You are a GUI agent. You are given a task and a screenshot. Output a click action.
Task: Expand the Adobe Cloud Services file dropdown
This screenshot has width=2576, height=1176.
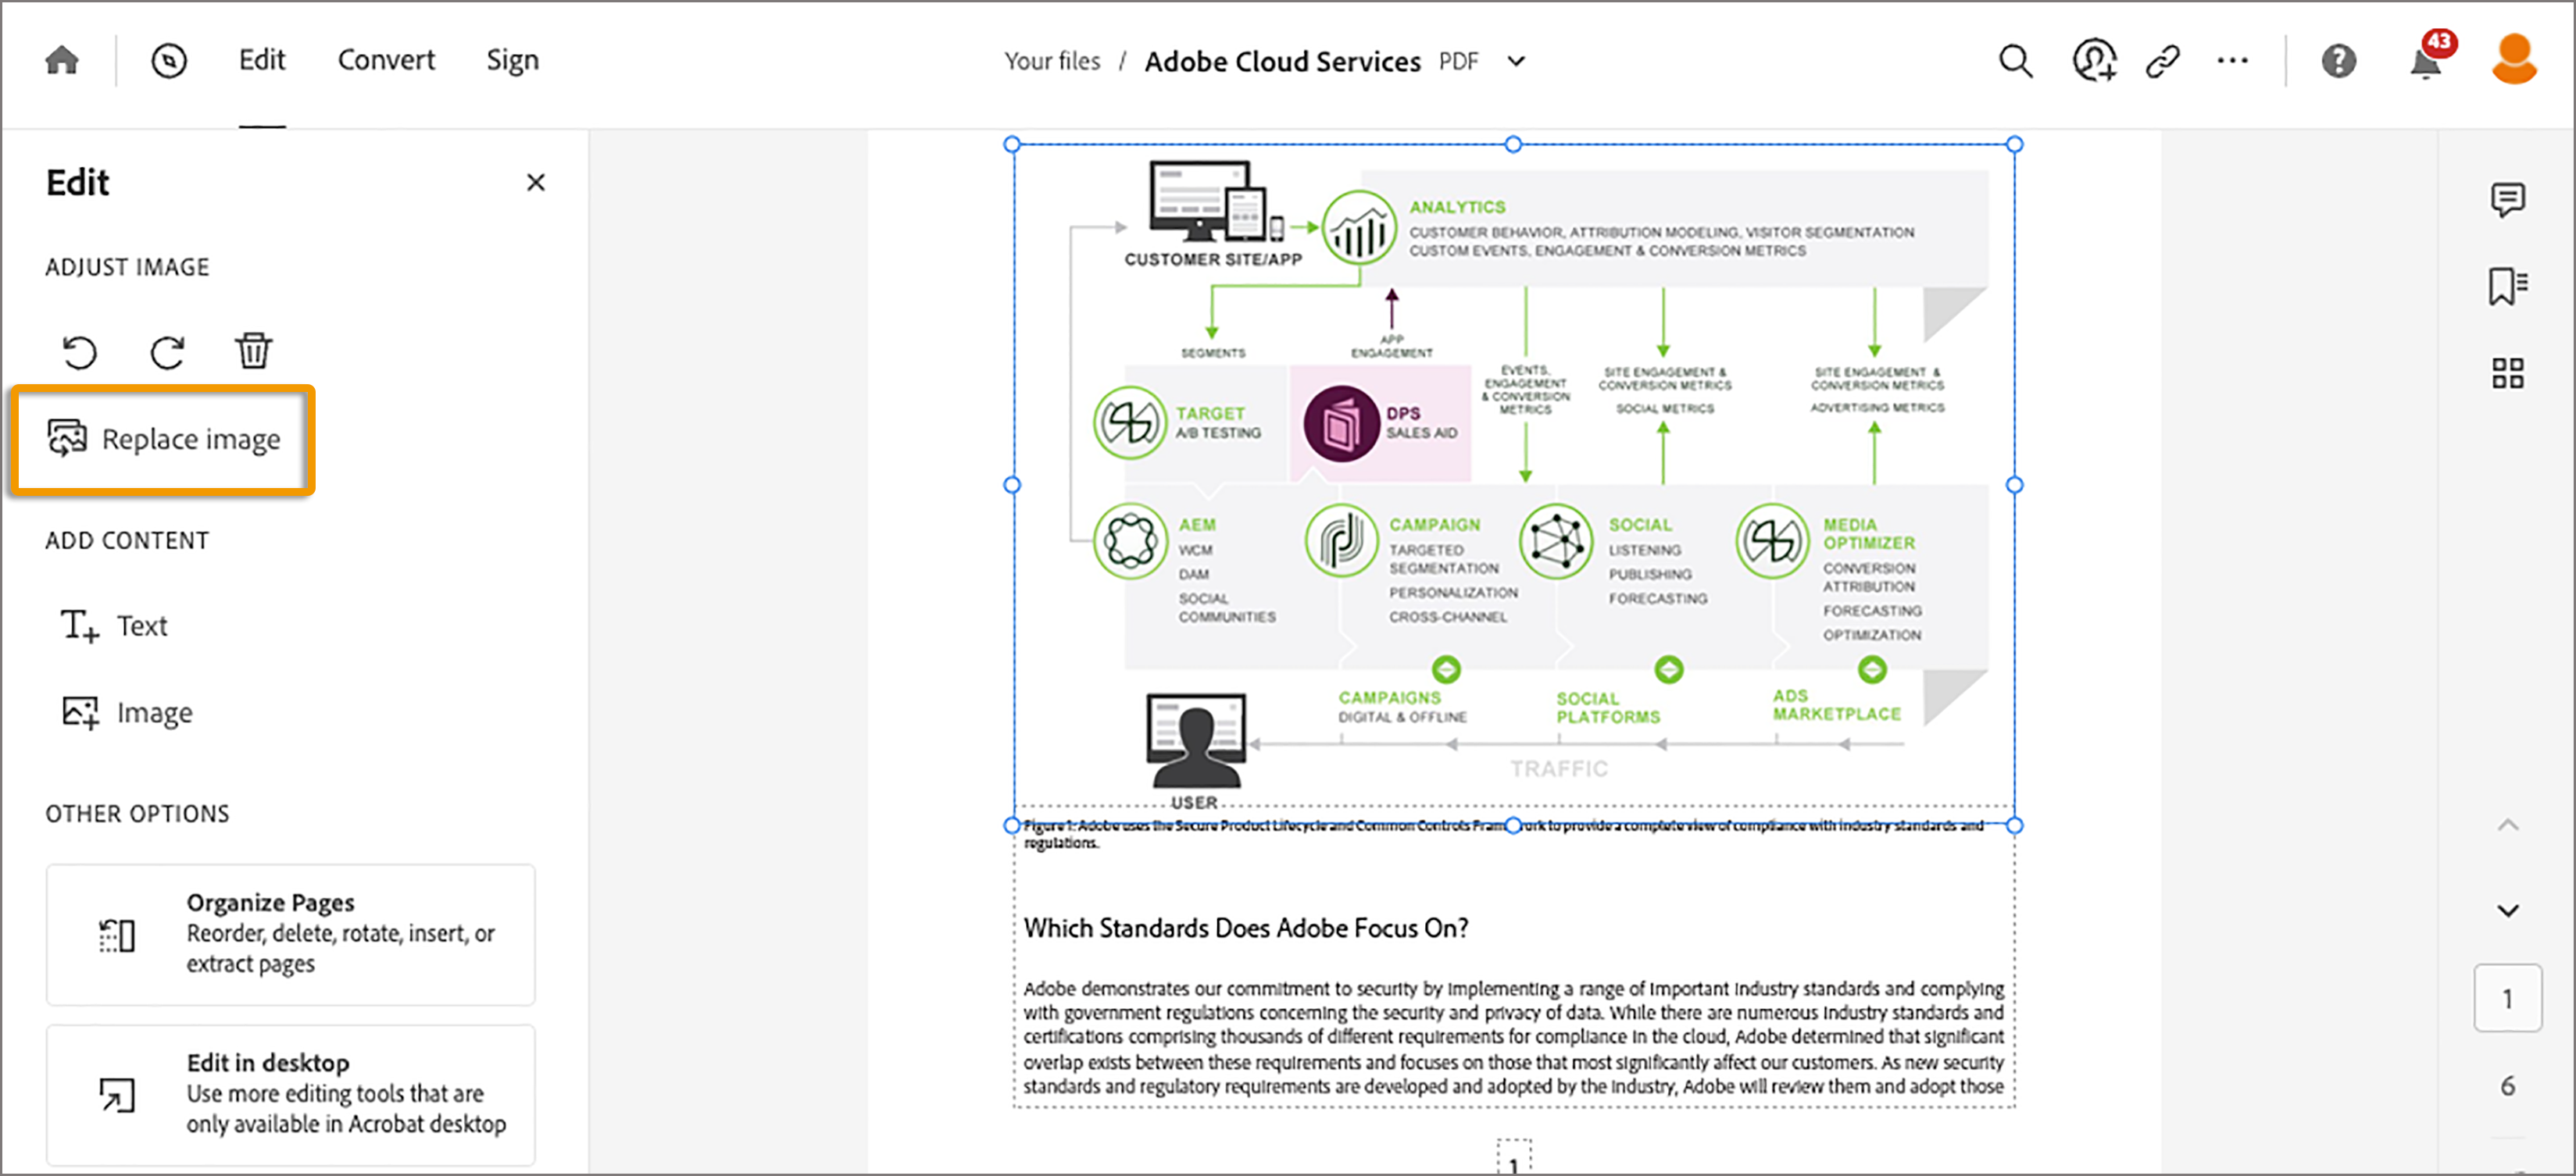(x=1516, y=61)
